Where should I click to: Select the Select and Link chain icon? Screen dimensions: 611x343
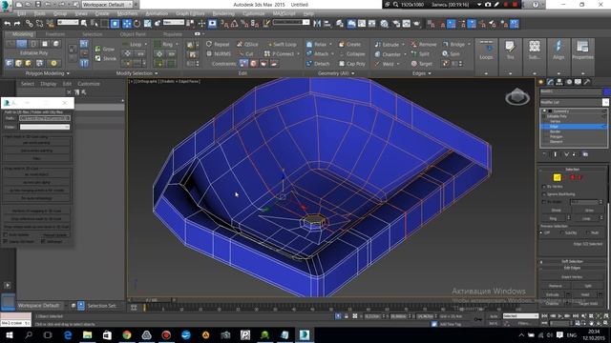click(30, 24)
